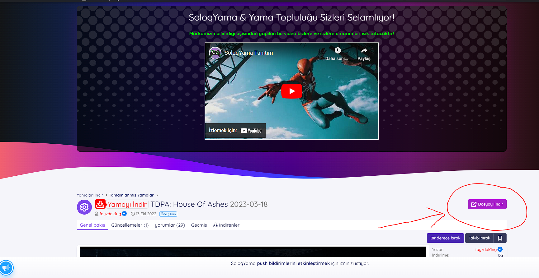Click the İndirilme count 152
Viewport: 539px width, 278px height.
[500, 255]
